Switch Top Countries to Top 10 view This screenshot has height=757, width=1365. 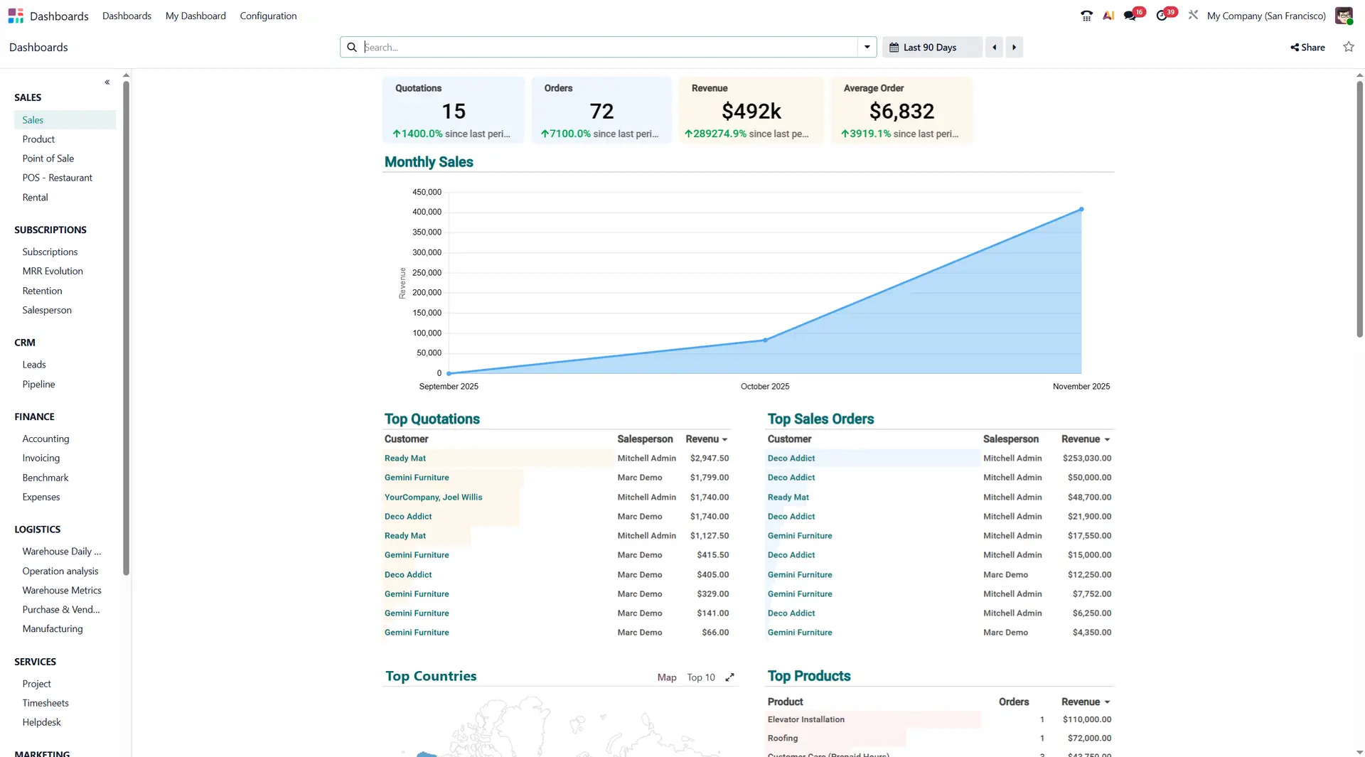(x=700, y=677)
